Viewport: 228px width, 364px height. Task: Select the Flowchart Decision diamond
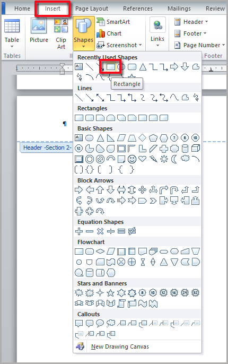click(100, 251)
